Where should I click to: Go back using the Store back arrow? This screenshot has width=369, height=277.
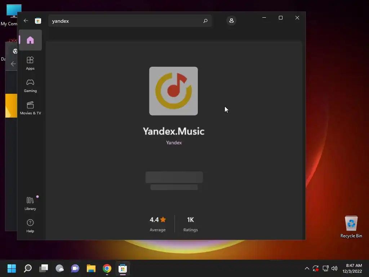[26, 21]
